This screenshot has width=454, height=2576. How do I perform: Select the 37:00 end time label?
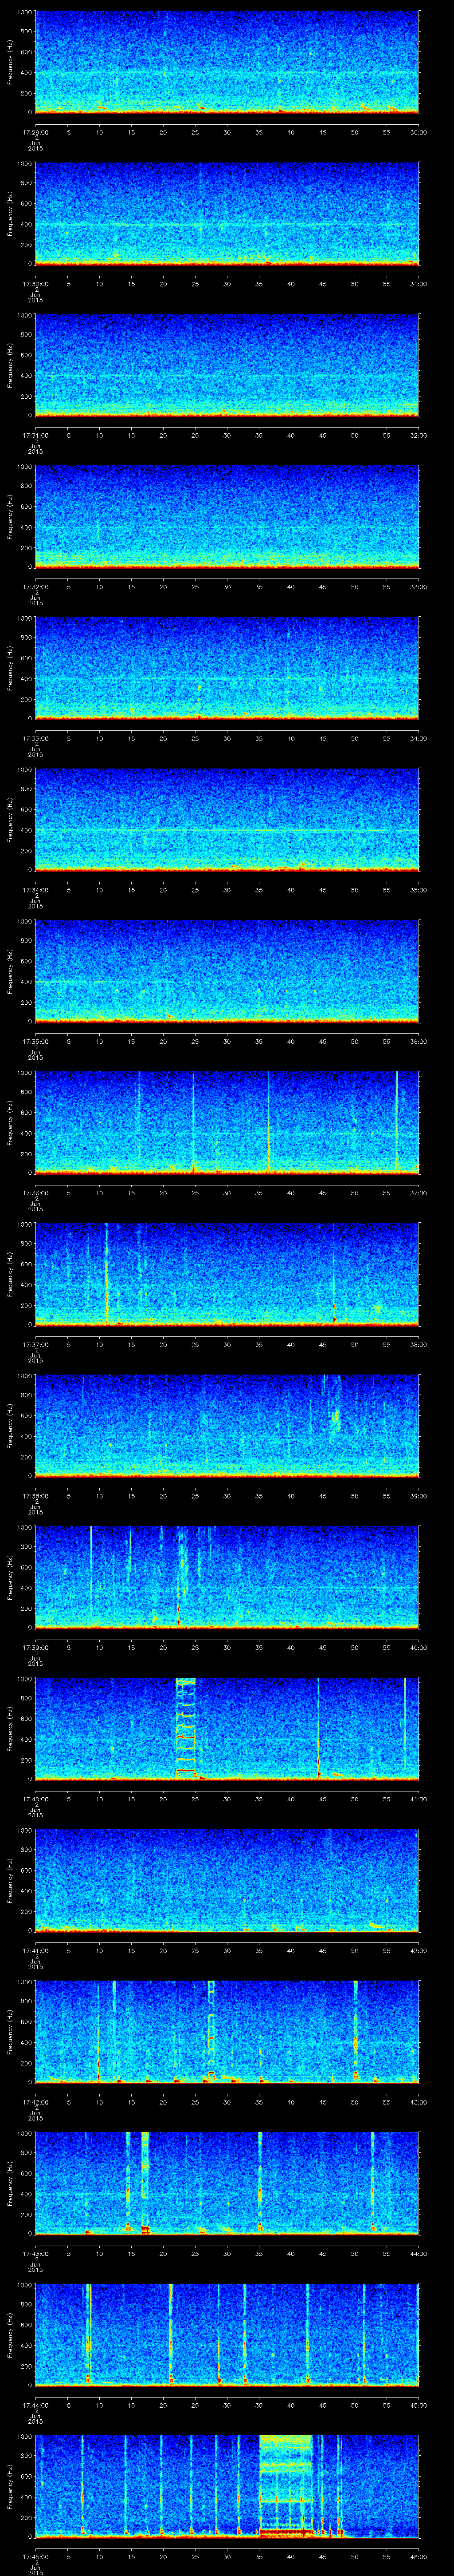(x=419, y=1193)
